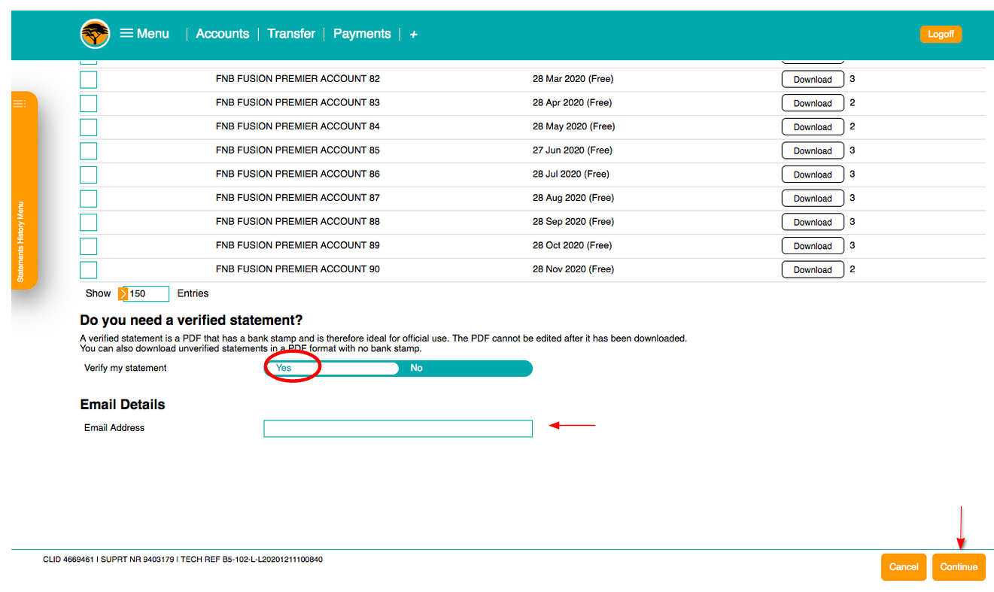
Task: Select checkbox for Premier Account 85 statement
Action: click(89, 150)
